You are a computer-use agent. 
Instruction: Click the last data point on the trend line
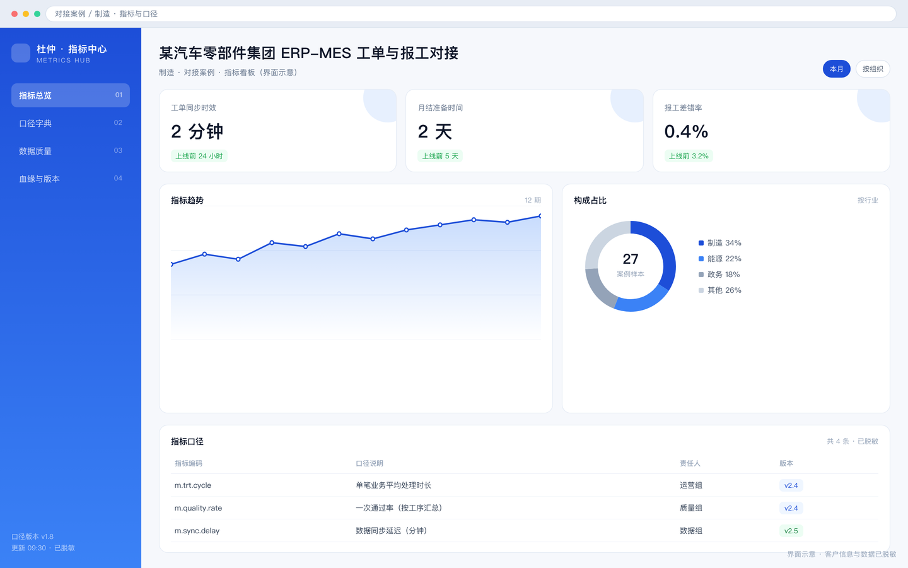click(x=540, y=216)
